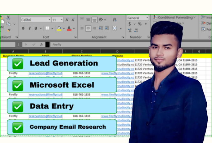
Task: Open the font size 11 dropdown
Action: coord(62,20)
